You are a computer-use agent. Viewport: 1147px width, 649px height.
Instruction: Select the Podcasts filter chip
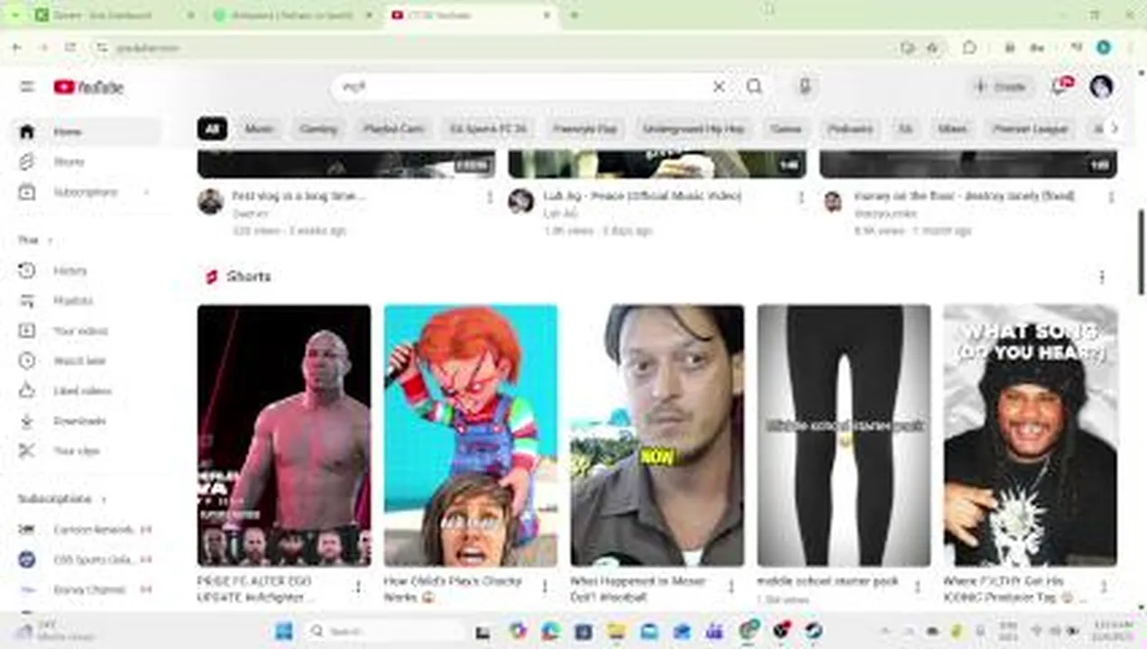[850, 129]
